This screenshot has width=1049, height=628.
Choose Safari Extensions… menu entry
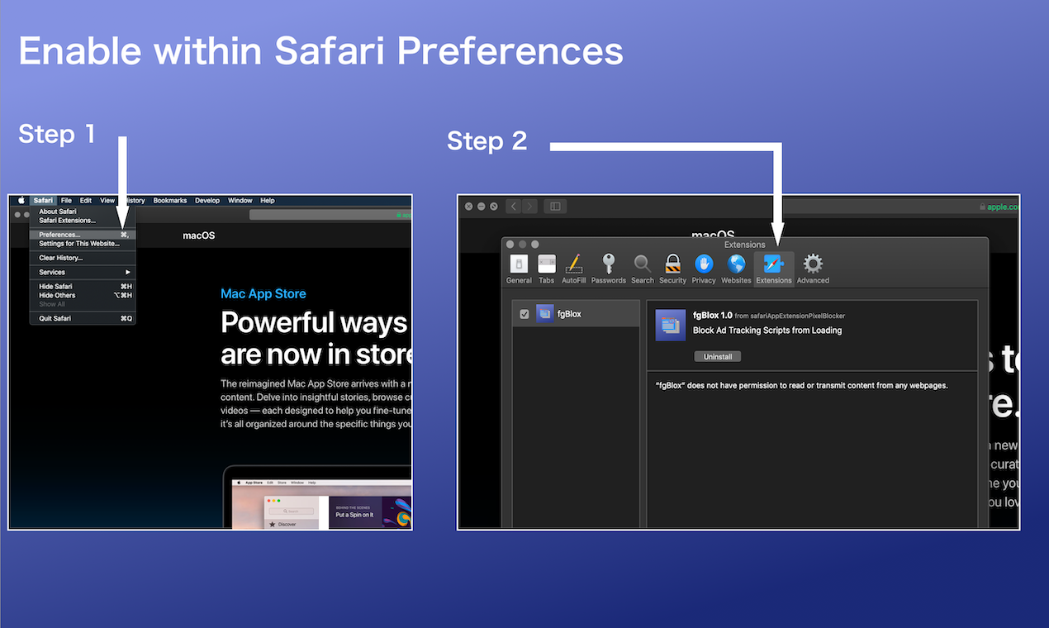click(83, 221)
